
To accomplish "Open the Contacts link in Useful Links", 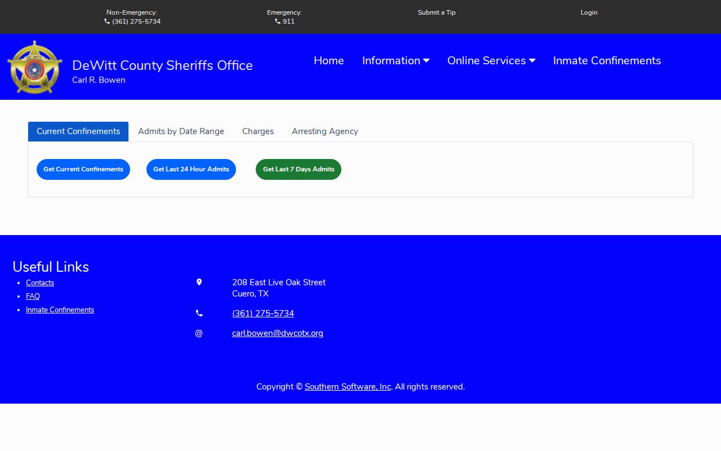I will (40, 283).
